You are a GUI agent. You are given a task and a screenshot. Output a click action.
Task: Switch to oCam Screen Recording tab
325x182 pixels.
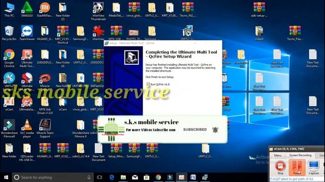[x=300, y=155]
